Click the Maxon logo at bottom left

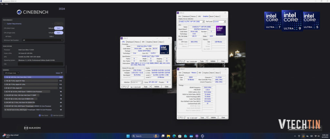[33, 128]
